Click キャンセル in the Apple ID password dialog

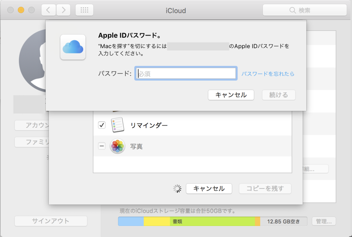[x=231, y=95]
